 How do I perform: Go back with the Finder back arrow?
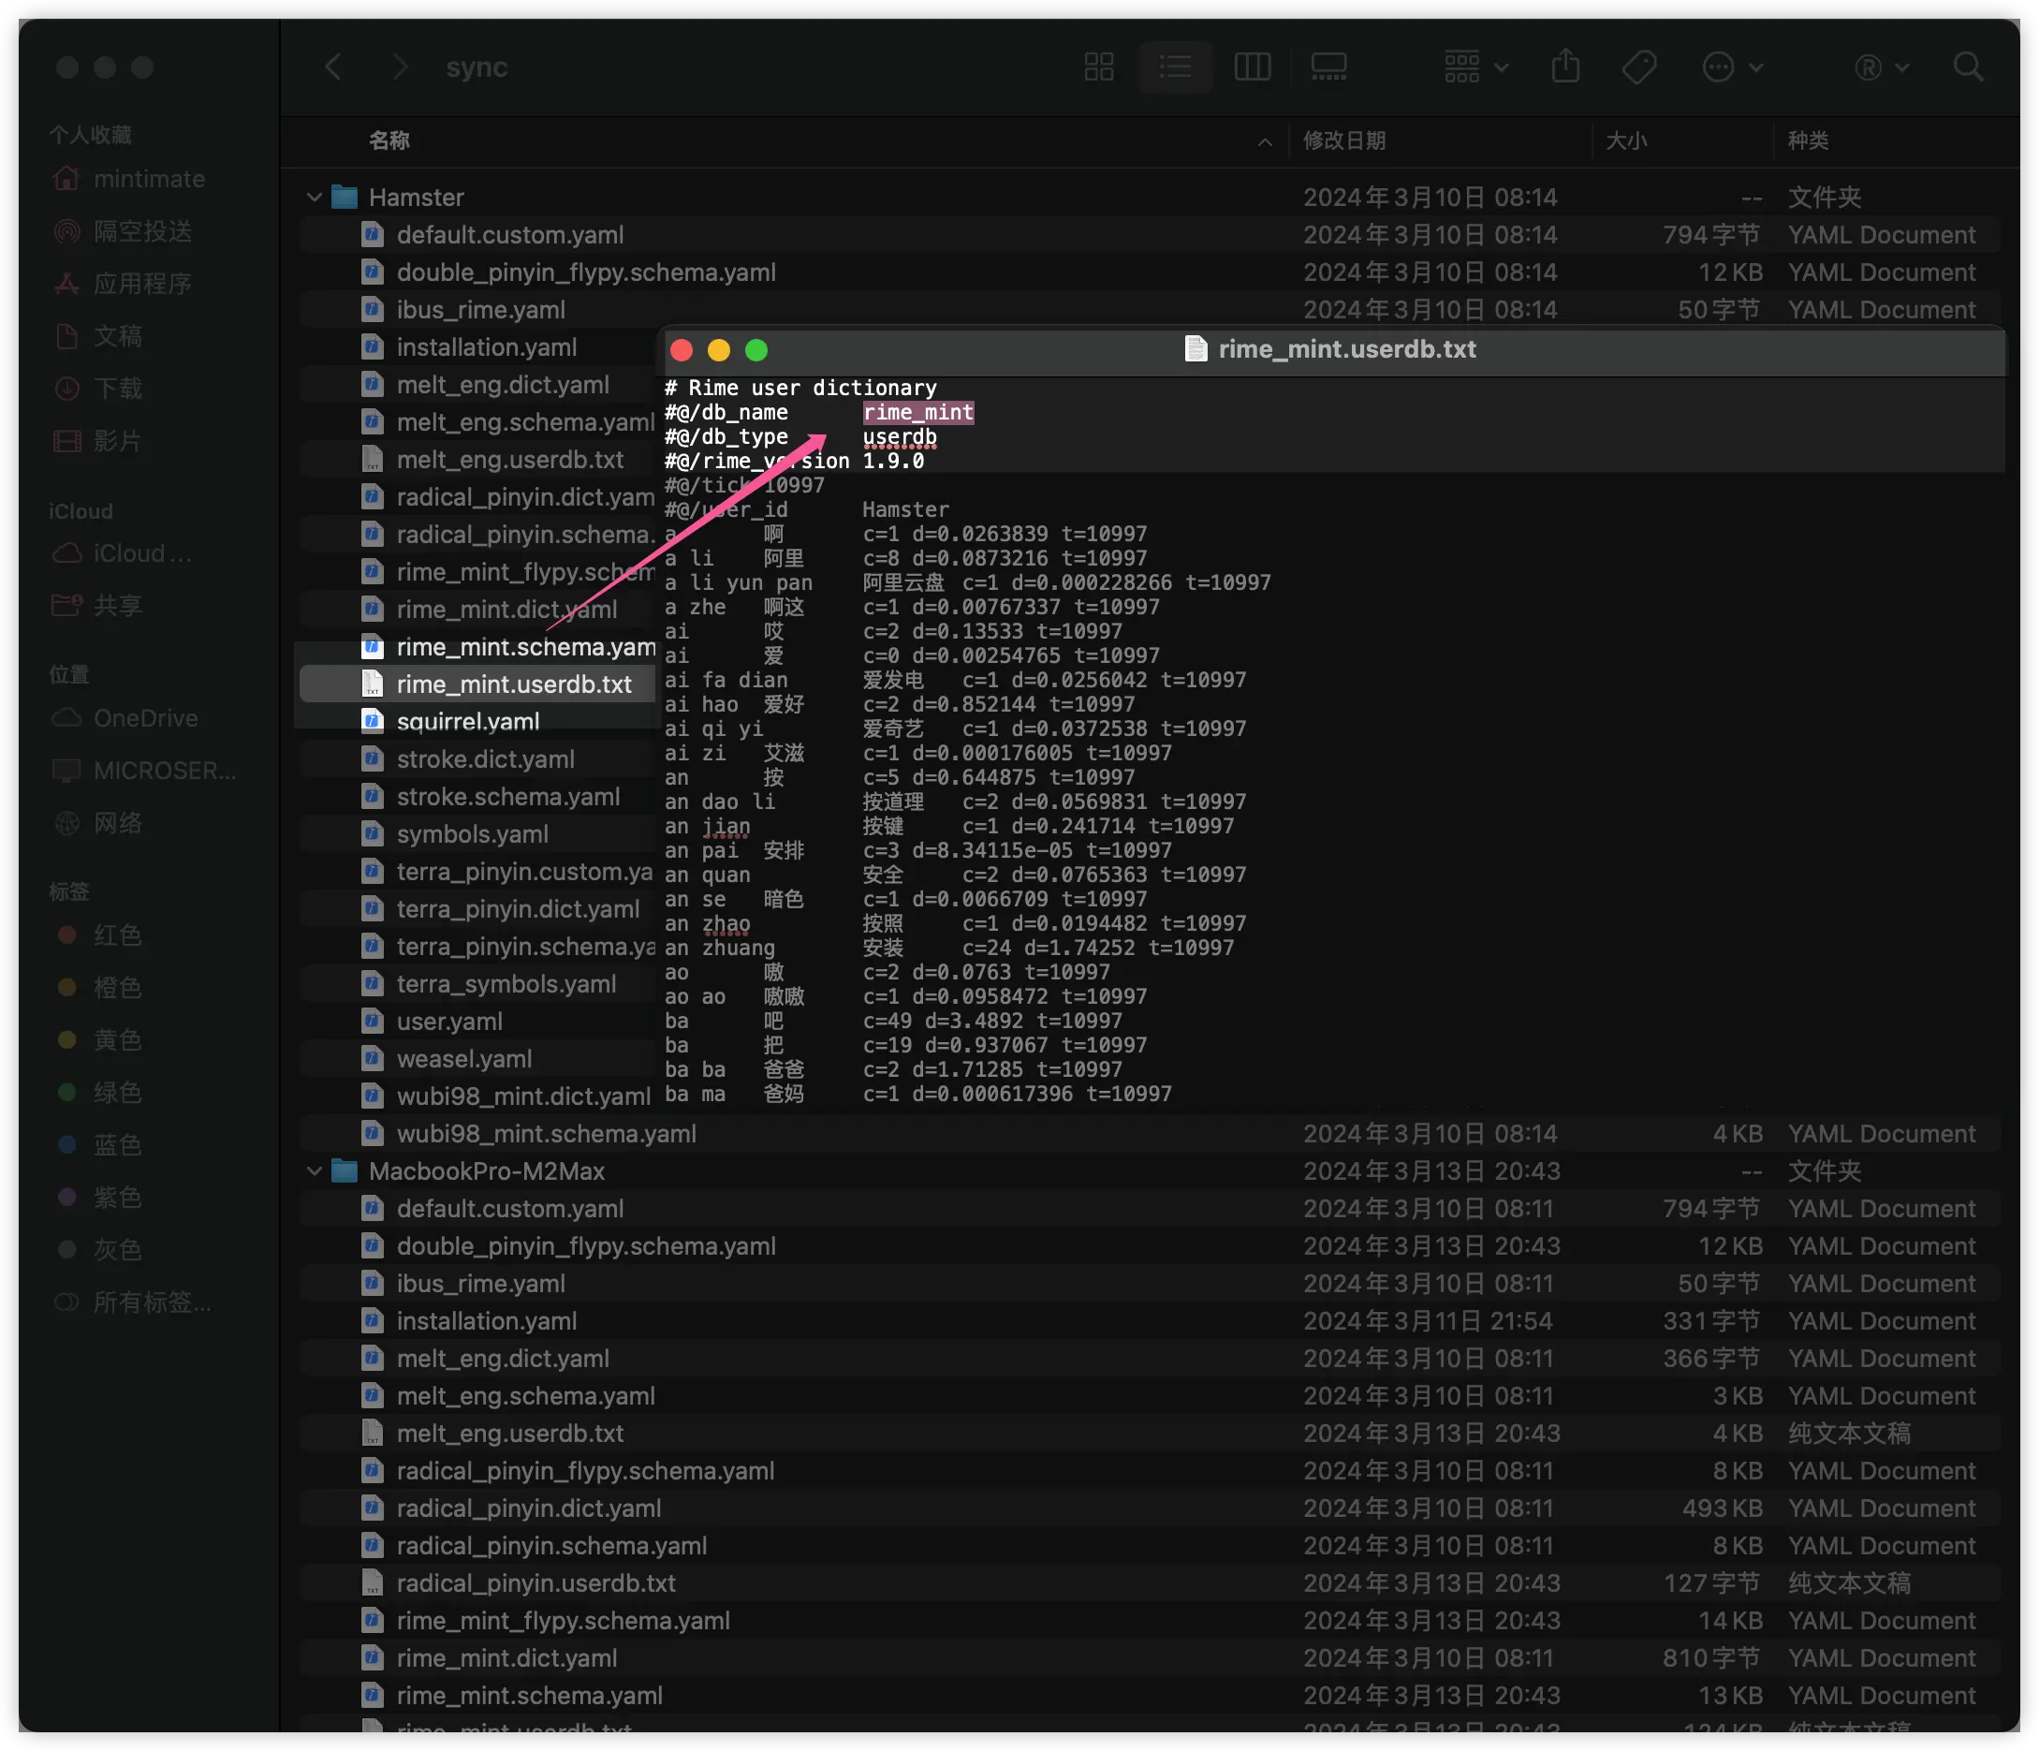[x=333, y=66]
